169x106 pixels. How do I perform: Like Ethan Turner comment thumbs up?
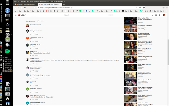tap(31, 48)
